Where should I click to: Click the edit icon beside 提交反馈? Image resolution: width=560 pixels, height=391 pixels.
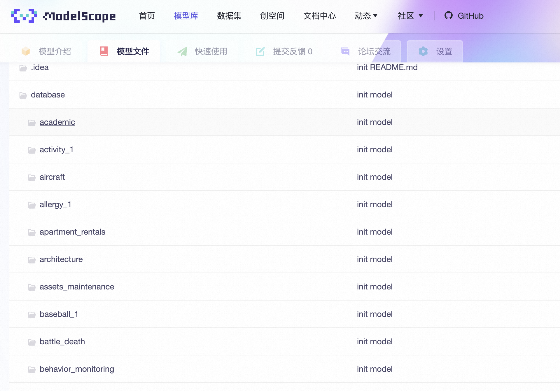(x=260, y=51)
